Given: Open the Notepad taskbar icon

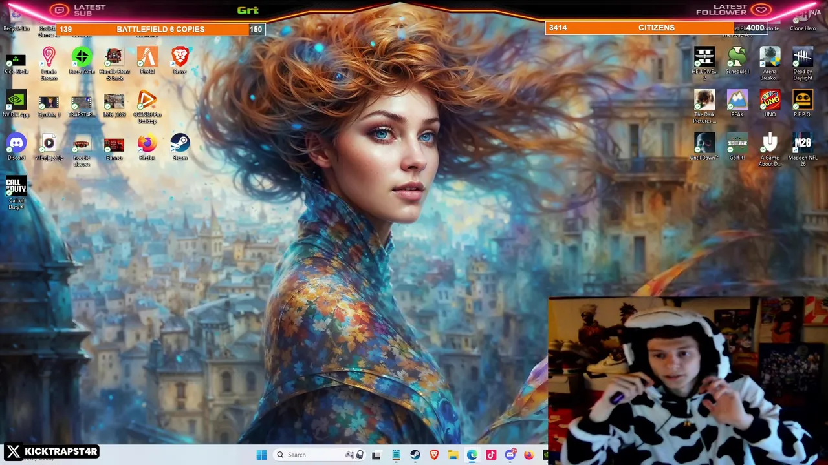Looking at the screenshot, I should (x=396, y=455).
